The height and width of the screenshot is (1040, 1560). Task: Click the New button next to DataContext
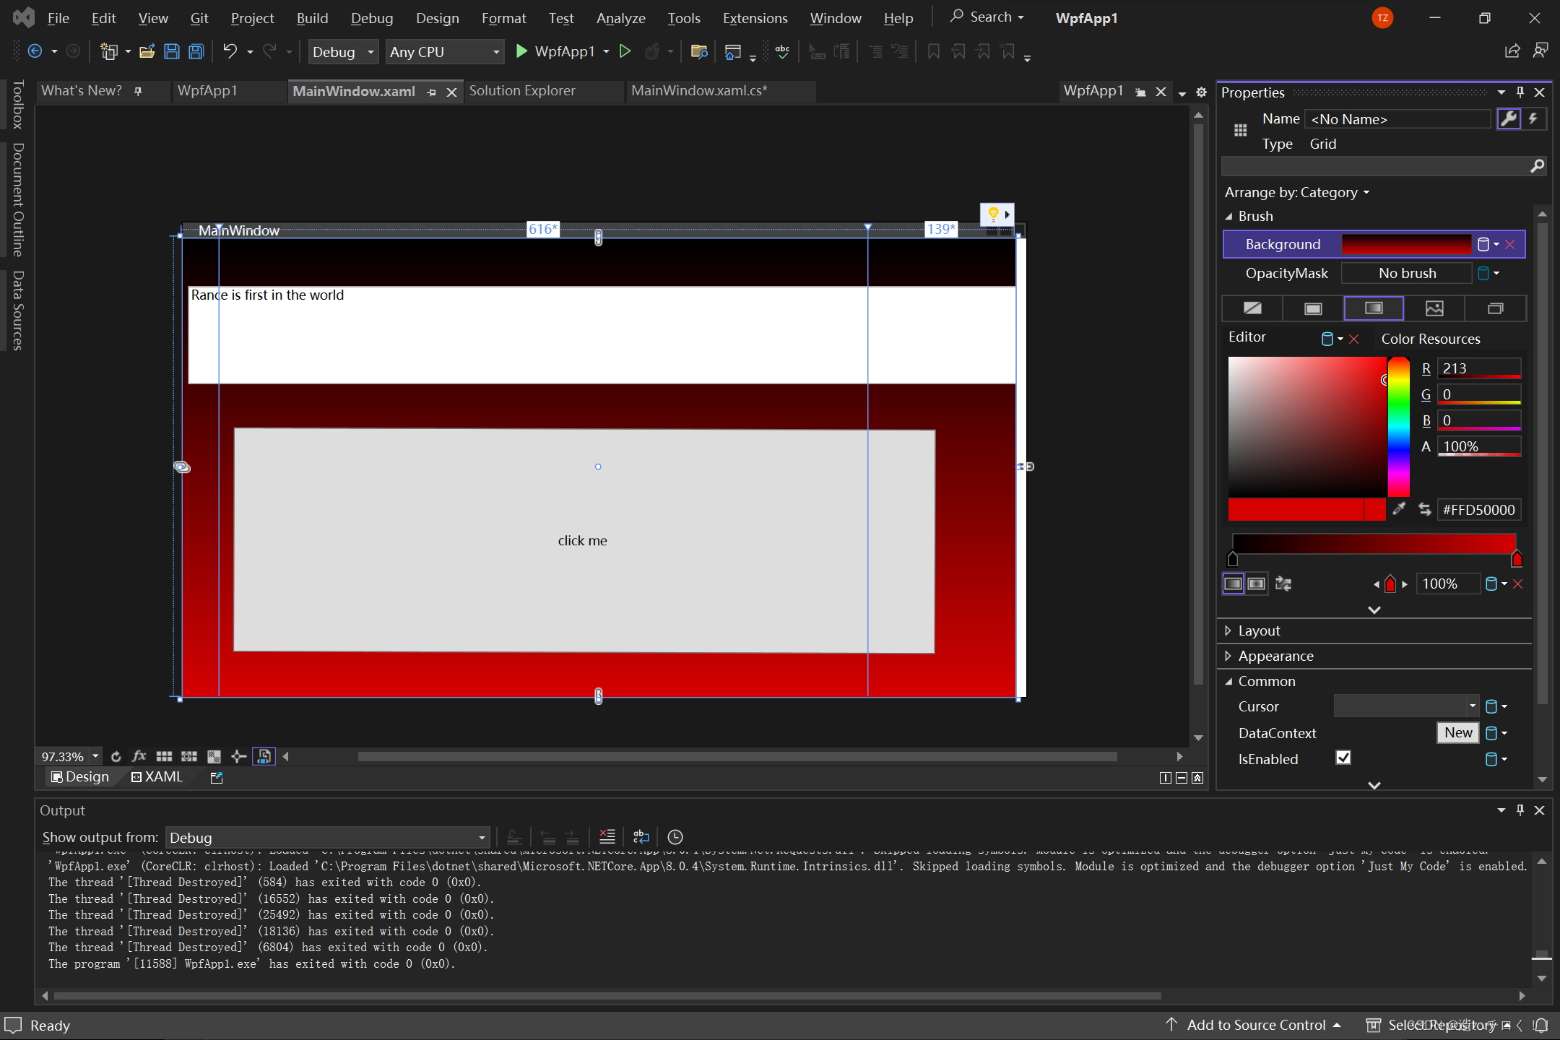(x=1457, y=732)
